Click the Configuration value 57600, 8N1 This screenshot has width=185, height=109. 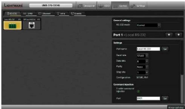tap(142, 78)
